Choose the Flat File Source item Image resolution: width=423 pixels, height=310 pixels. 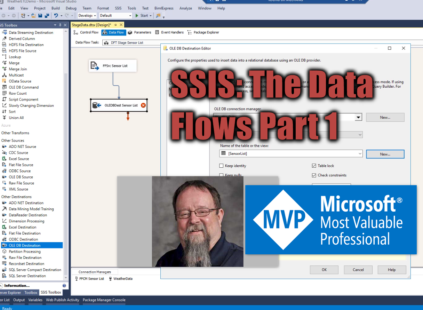coord(21,165)
